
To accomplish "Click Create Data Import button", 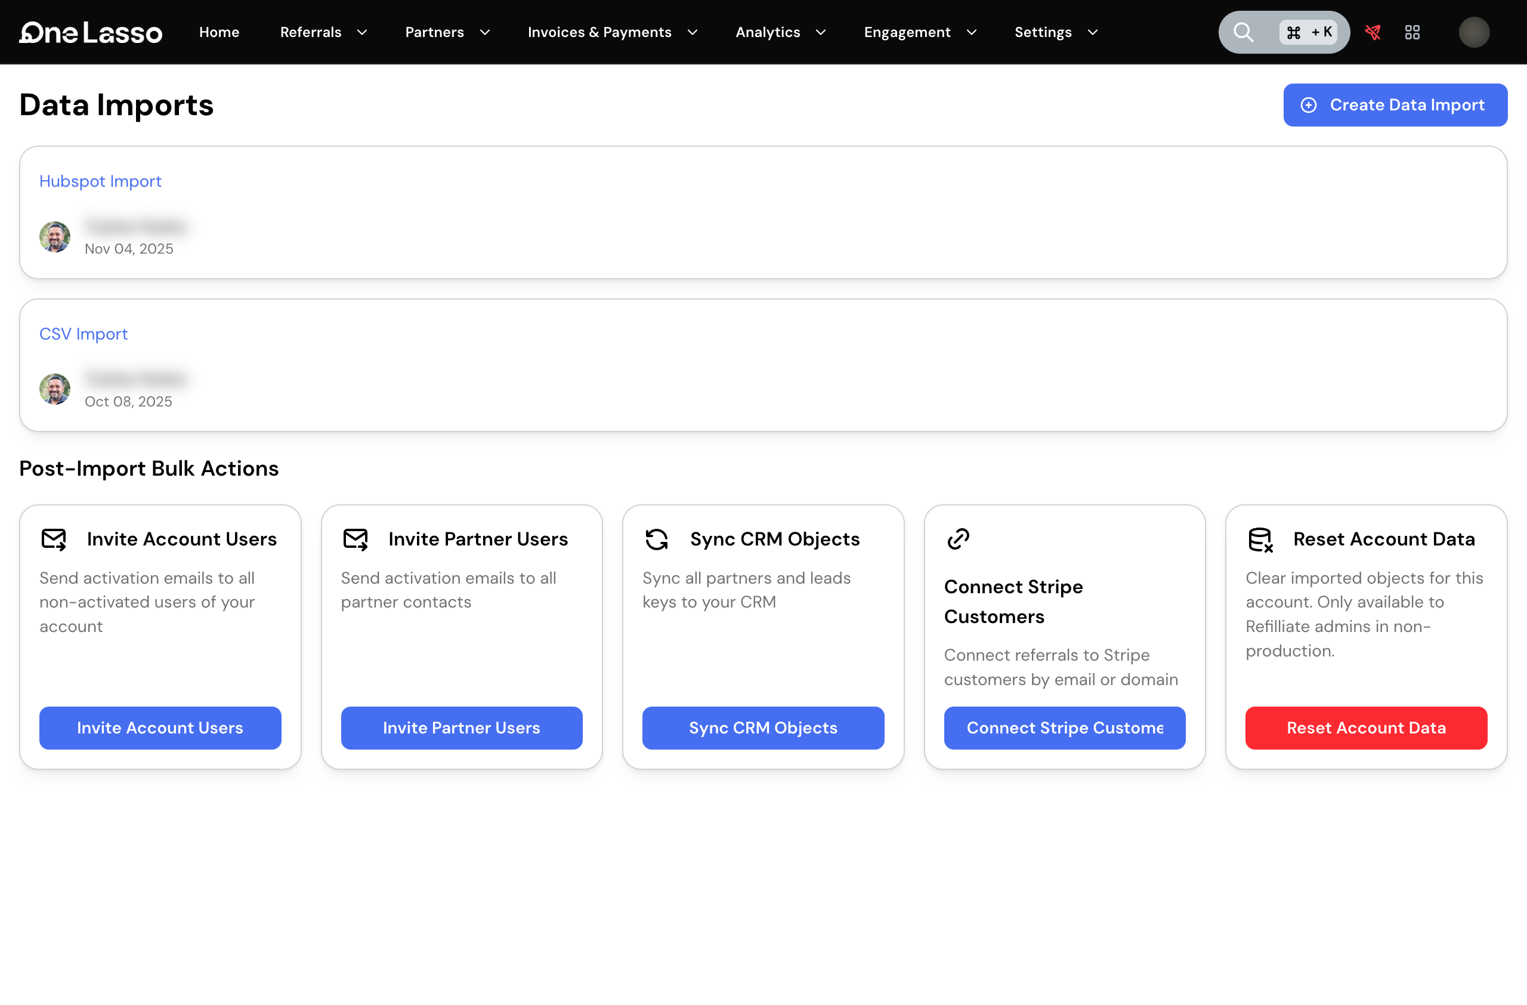I will click(1395, 105).
